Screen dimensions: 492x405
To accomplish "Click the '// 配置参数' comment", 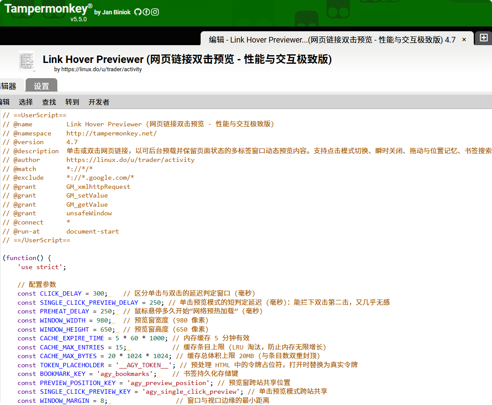I will (37, 284).
